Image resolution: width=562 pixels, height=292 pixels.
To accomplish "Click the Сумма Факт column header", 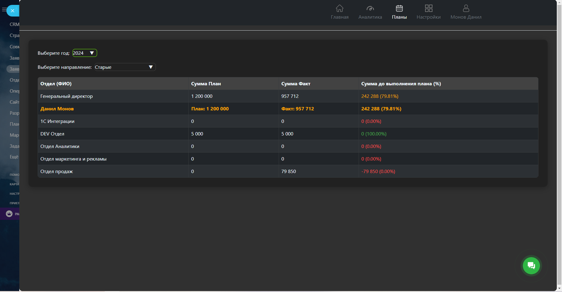I will (x=296, y=84).
